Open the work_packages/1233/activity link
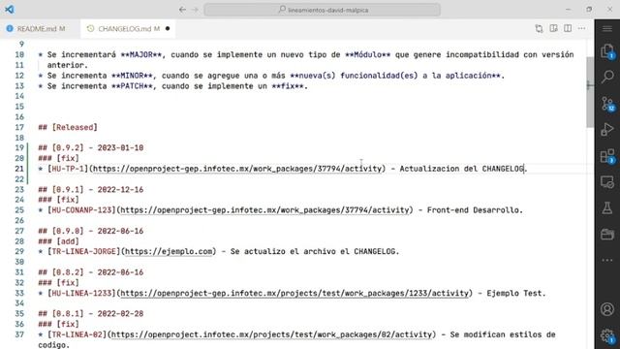The height and width of the screenshot is (349, 620). coord(294,293)
